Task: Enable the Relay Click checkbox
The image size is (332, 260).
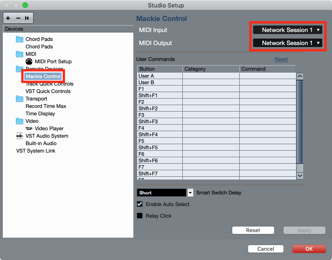Action: coord(140,216)
